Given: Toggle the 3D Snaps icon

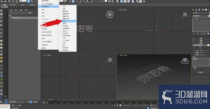Looking at the screenshot, I should tap(78, 2).
